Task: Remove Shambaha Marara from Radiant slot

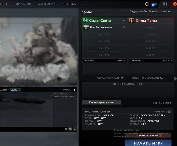Action: (x=124, y=27)
